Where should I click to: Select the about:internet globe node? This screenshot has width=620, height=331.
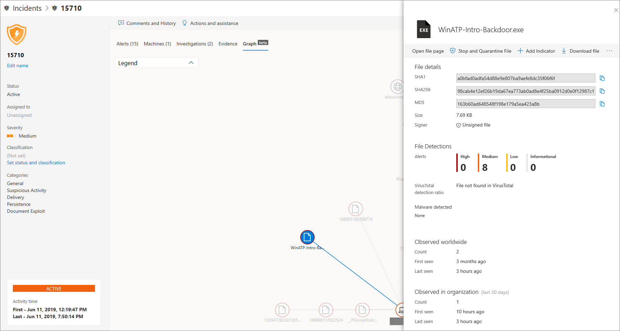coord(397,87)
